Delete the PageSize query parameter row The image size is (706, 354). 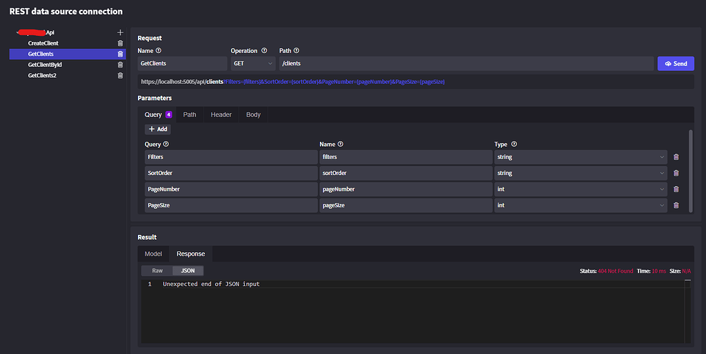point(676,205)
